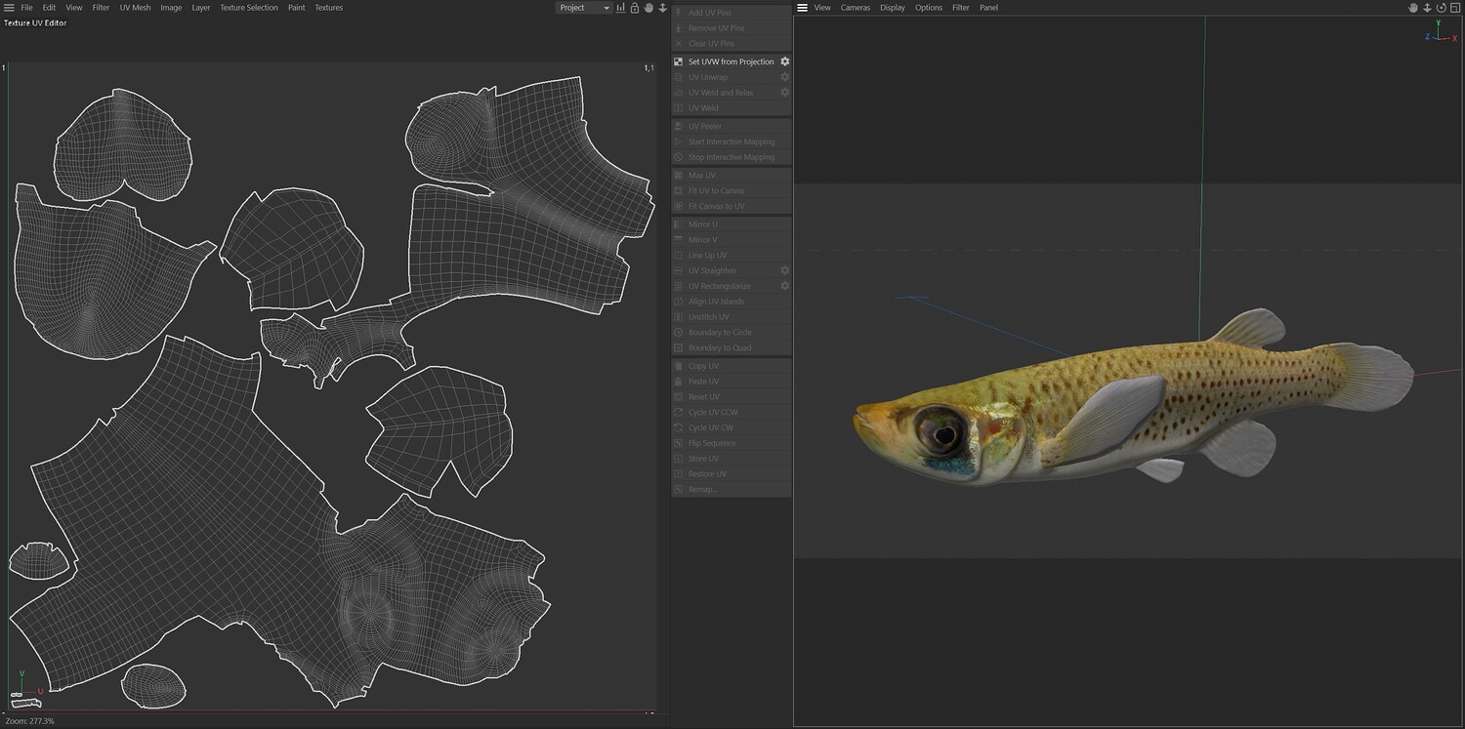
Task: Select the zoom arrows icon in 3D viewport
Action: 1427,8
